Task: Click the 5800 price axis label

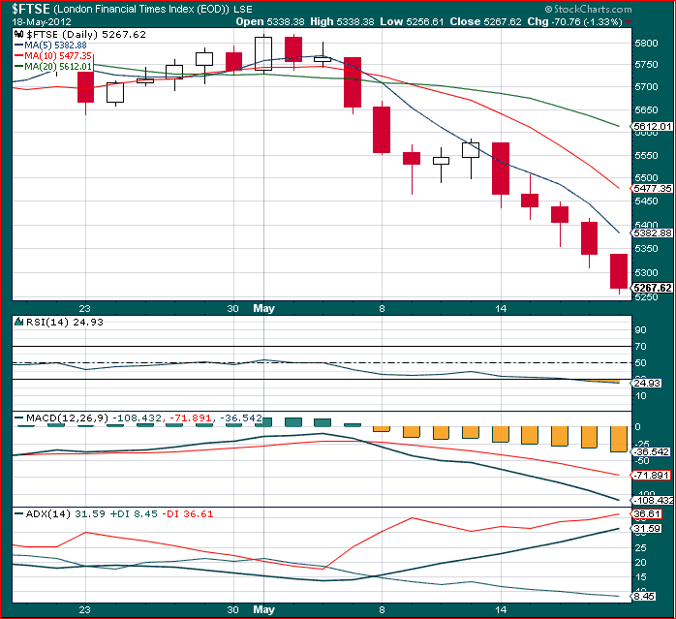Action: pyautogui.click(x=646, y=44)
